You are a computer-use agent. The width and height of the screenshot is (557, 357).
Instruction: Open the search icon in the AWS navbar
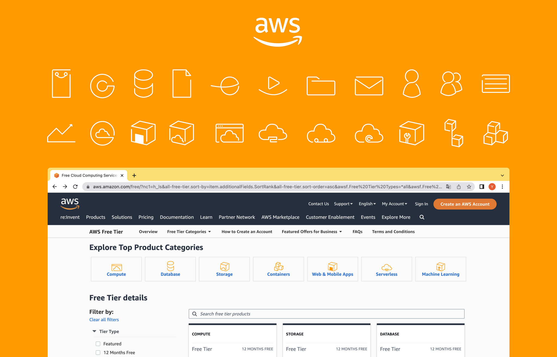pos(422,217)
